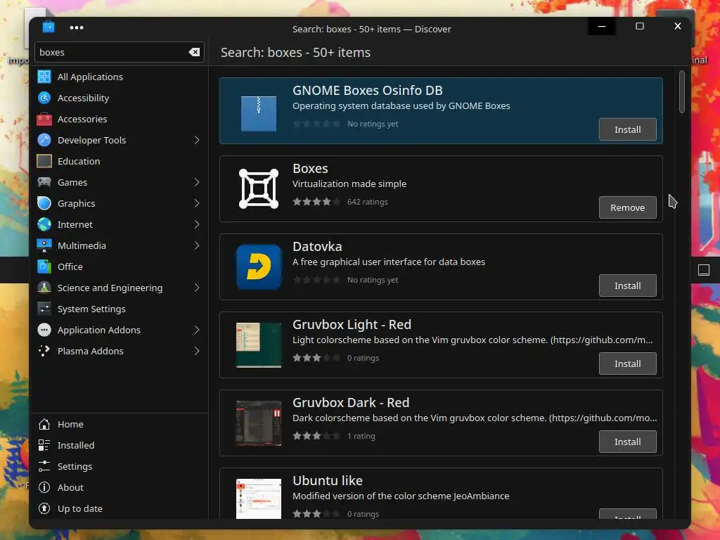Install Gruvbox Dark - Red
This screenshot has height=540, width=720.
(627, 442)
